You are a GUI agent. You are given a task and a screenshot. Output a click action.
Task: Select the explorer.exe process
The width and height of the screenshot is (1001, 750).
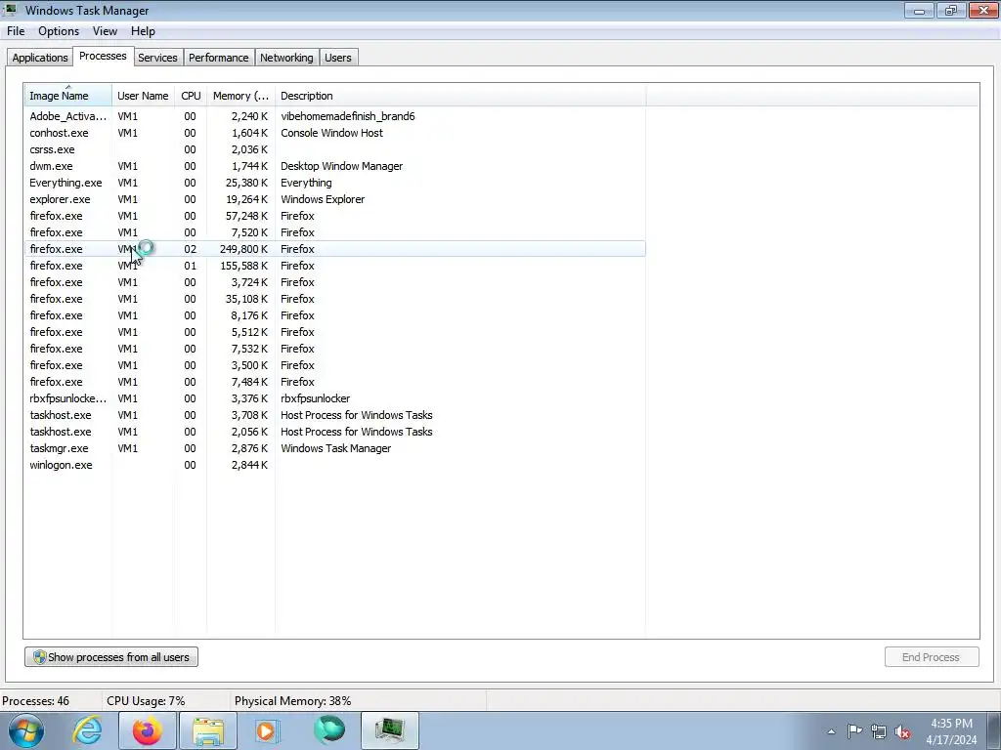pyautogui.click(x=335, y=199)
